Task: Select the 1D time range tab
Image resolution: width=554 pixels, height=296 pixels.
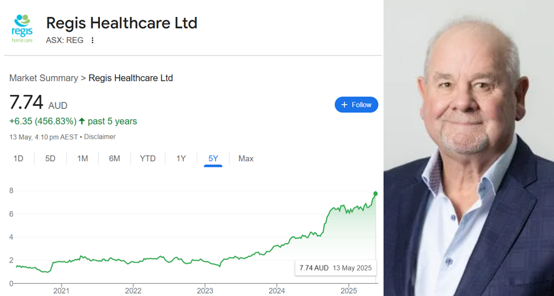Action: (18, 158)
